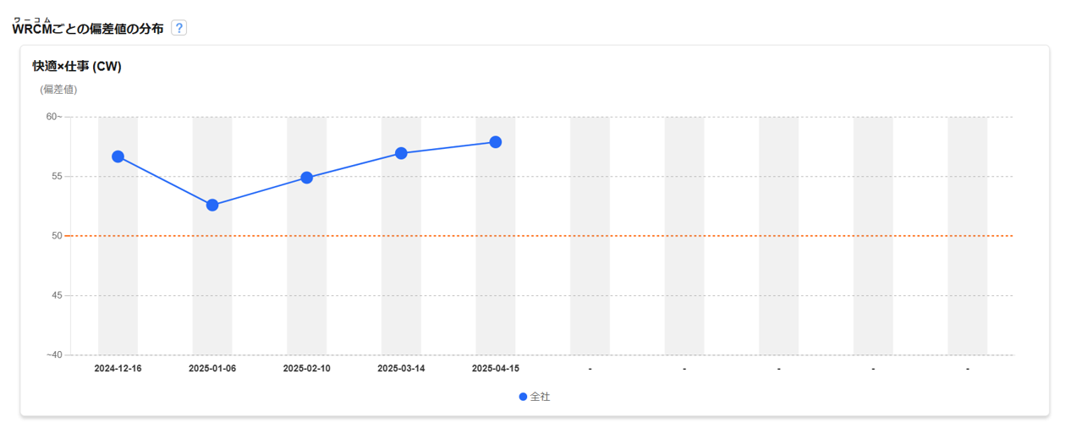Image resolution: width=1070 pixels, height=428 pixels.
Task: Select the 55 y-axis tick label
Action: point(57,177)
